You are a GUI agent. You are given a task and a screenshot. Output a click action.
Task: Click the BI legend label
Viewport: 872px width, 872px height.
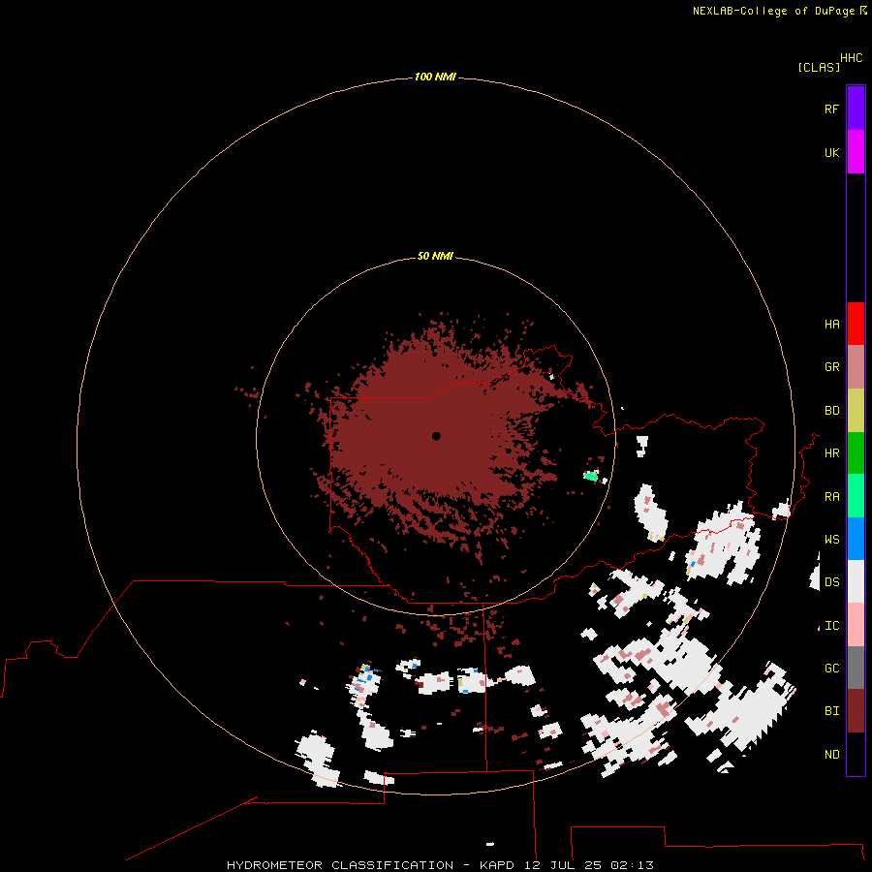click(831, 711)
